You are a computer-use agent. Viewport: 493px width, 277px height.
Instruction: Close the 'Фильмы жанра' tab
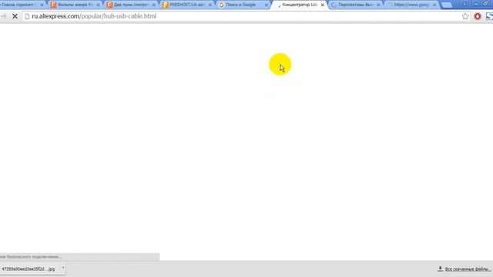tap(98, 5)
